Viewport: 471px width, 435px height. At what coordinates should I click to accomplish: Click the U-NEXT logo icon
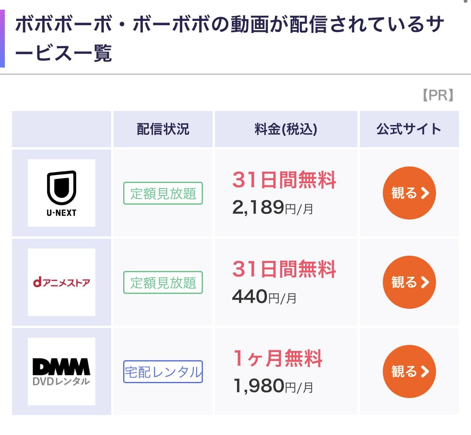(x=62, y=193)
